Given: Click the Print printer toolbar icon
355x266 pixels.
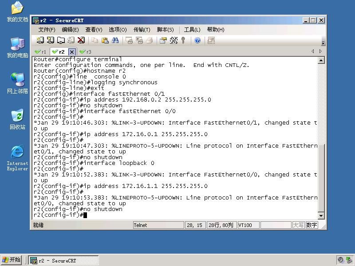Looking at the screenshot, I should [150, 40].
